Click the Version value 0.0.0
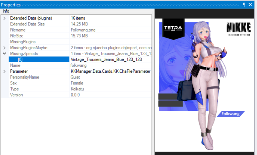Image resolution: width=257 pixels, height=155 pixels. pos(75,95)
